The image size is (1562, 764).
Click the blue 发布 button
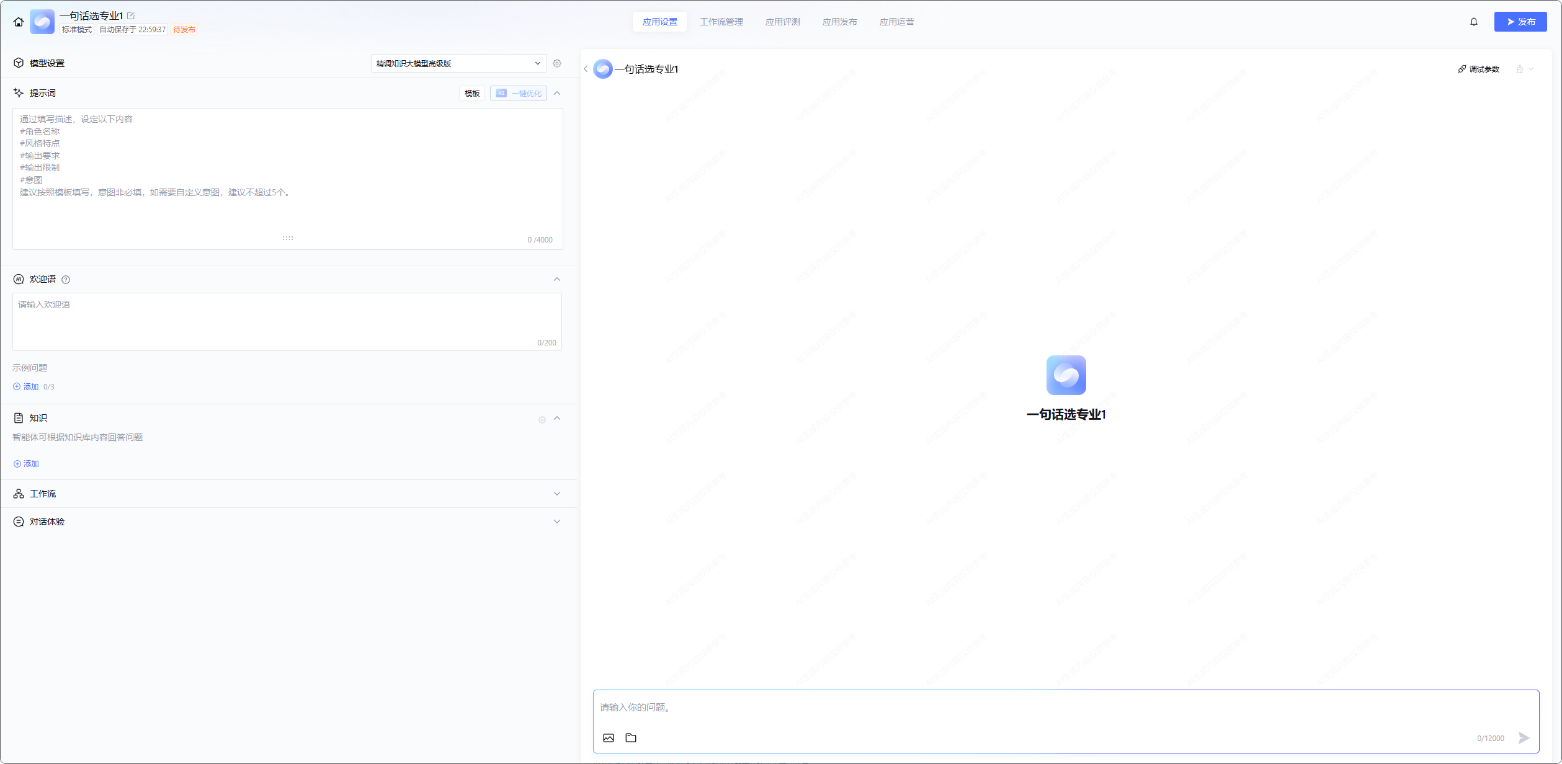tap(1520, 22)
